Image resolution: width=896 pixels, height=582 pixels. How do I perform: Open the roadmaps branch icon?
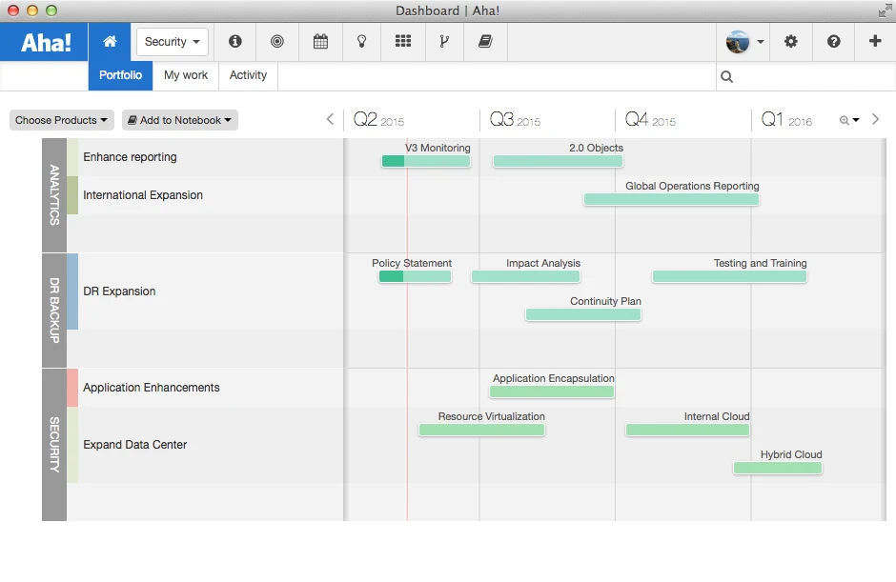444,41
